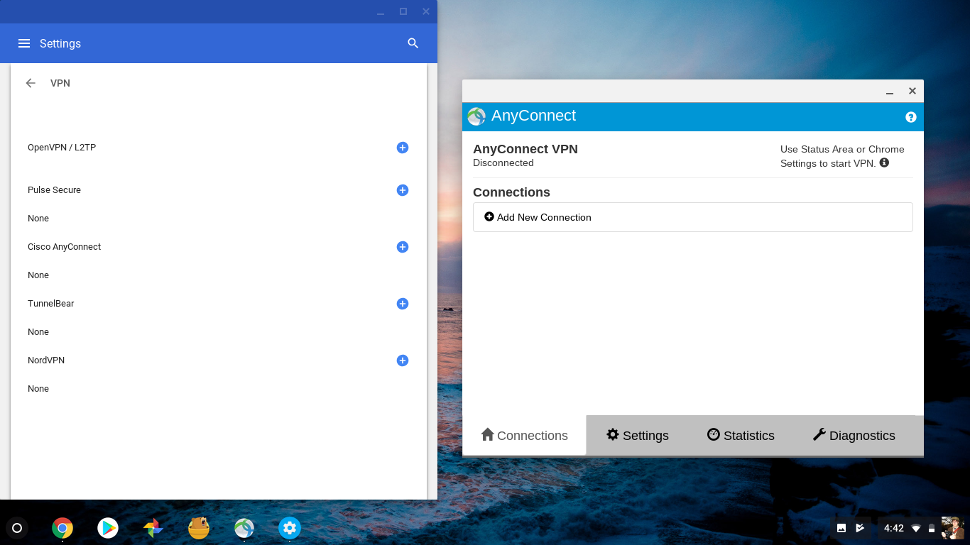Add a Cisco AnyConnect VPN connection
970x545 pixels.
point(403,247)
